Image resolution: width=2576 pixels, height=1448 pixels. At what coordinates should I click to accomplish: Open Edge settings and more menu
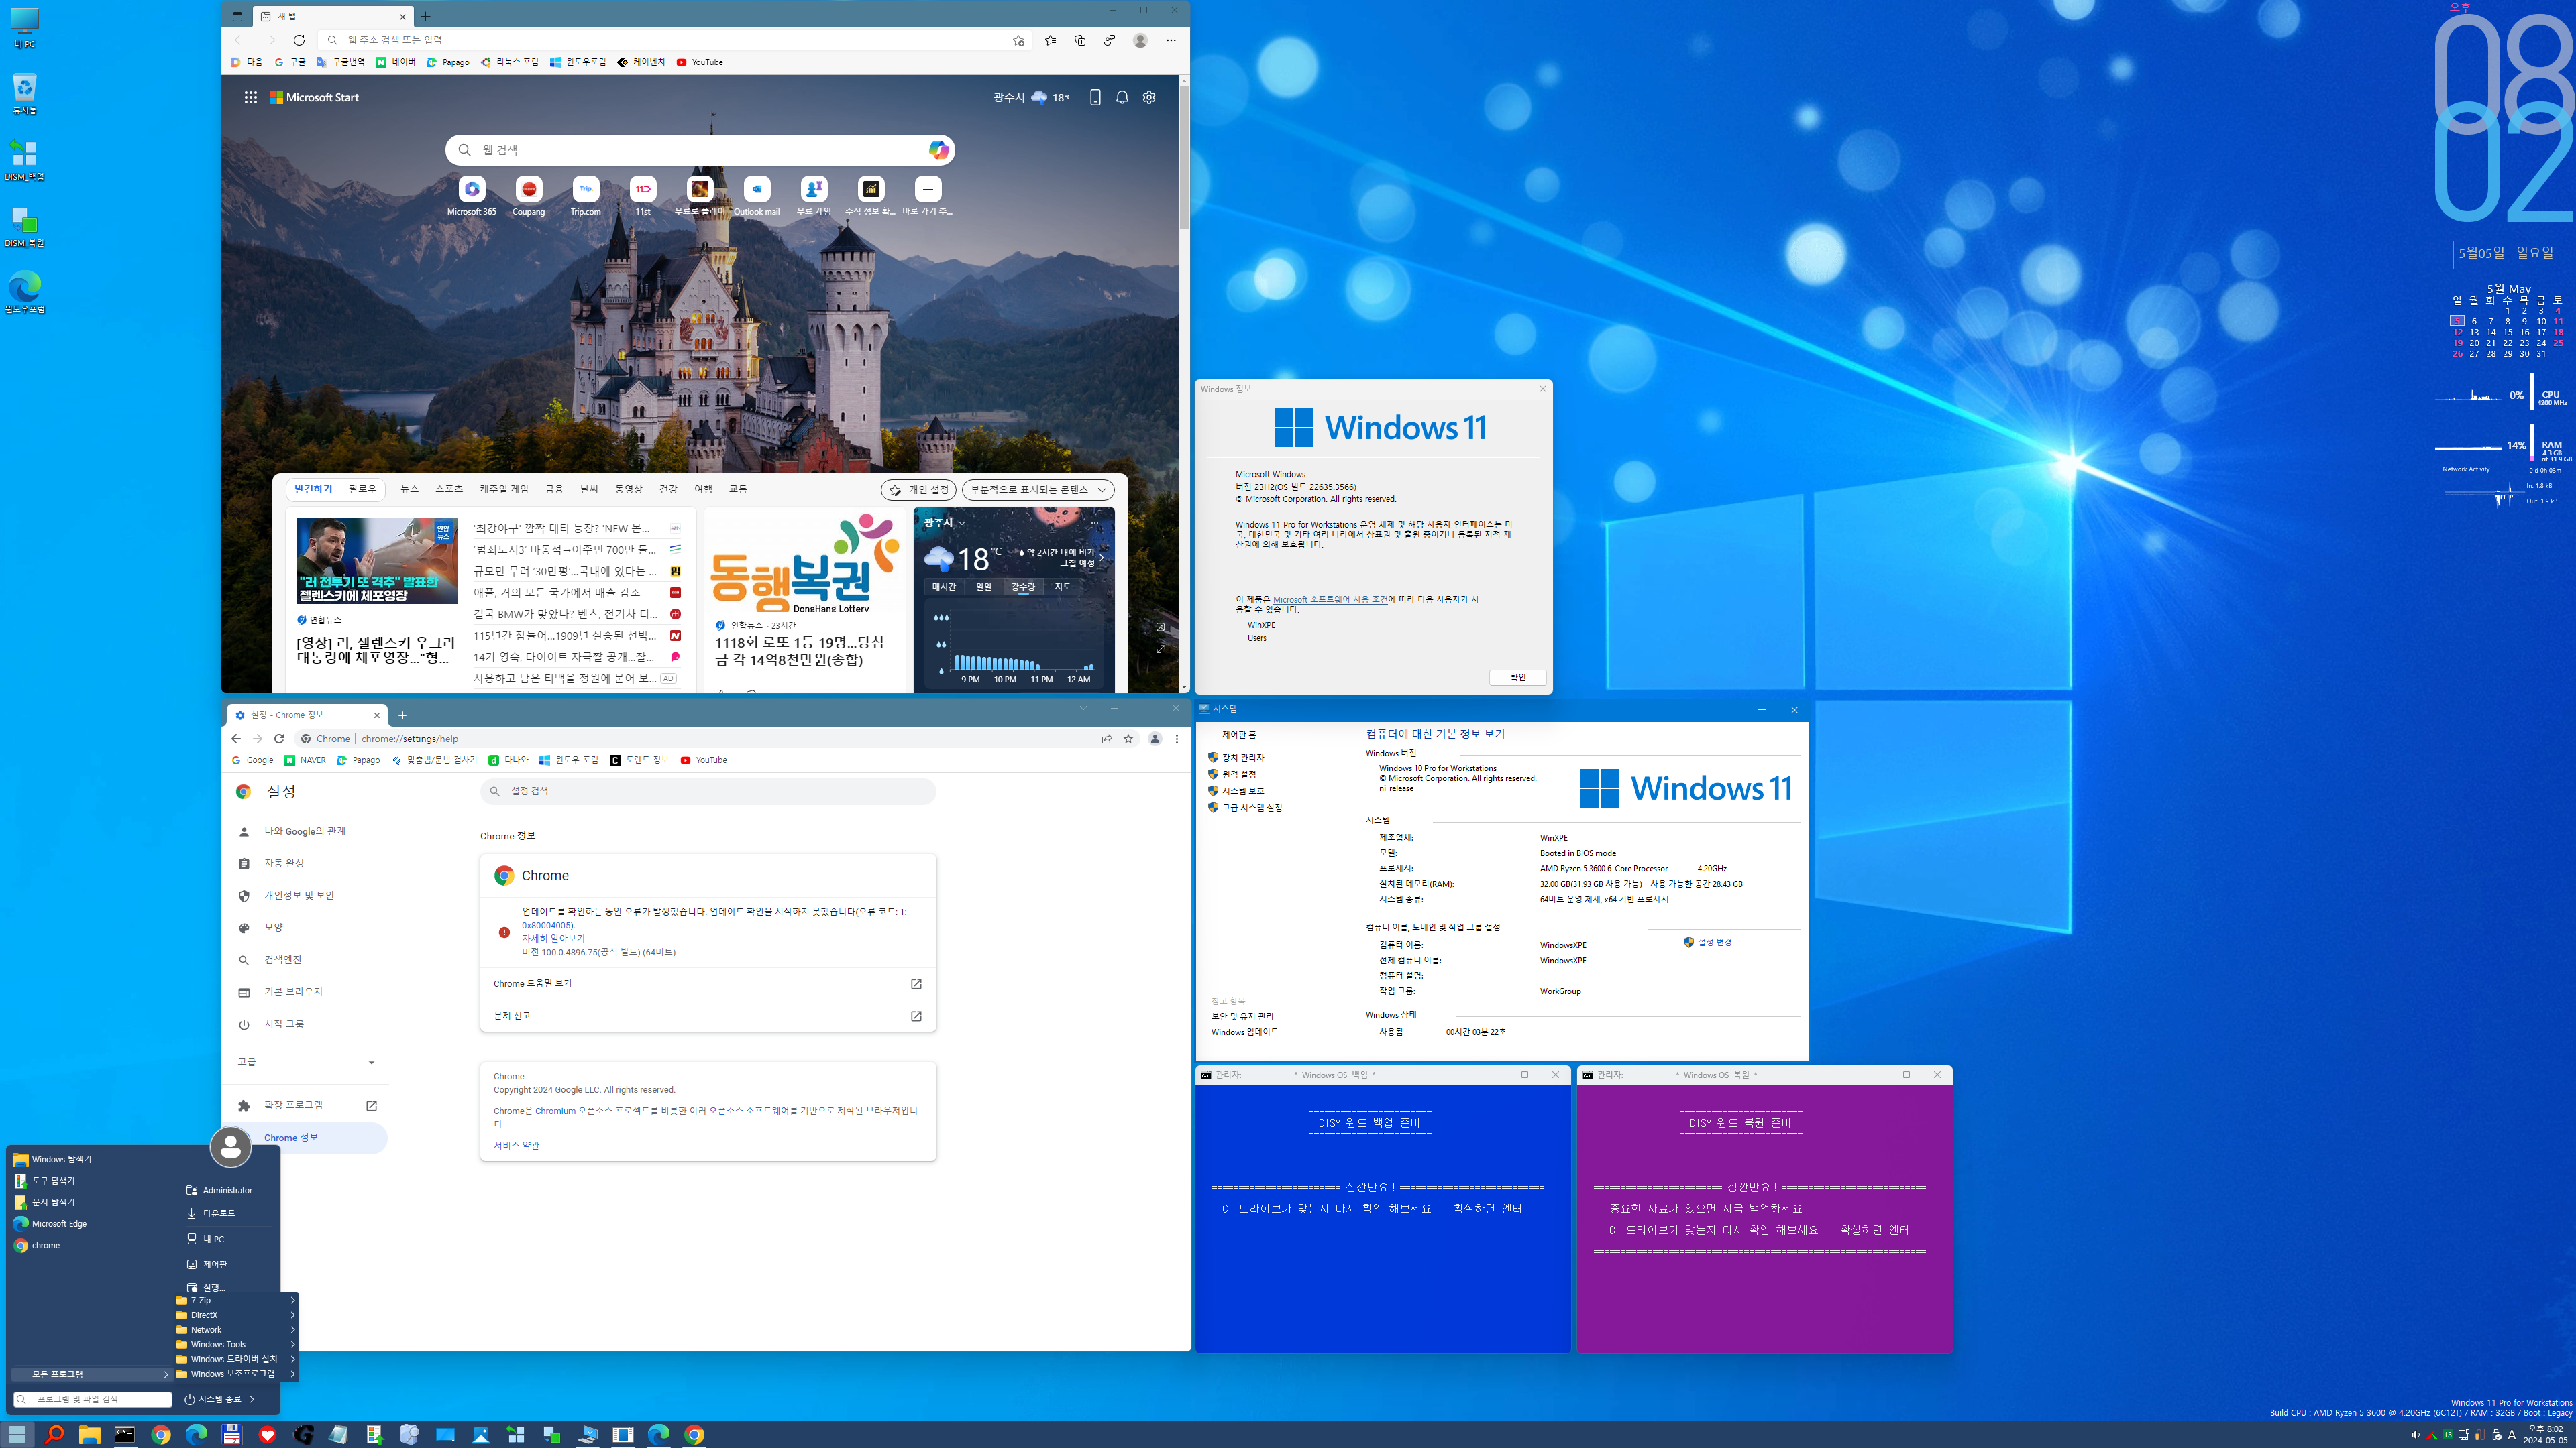(x=1171, y=40)
